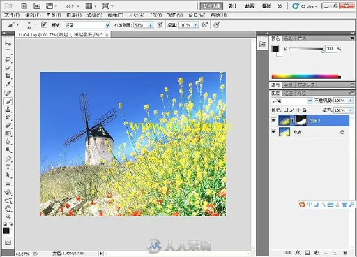Open the 图层(L) Layer menu

74,15
